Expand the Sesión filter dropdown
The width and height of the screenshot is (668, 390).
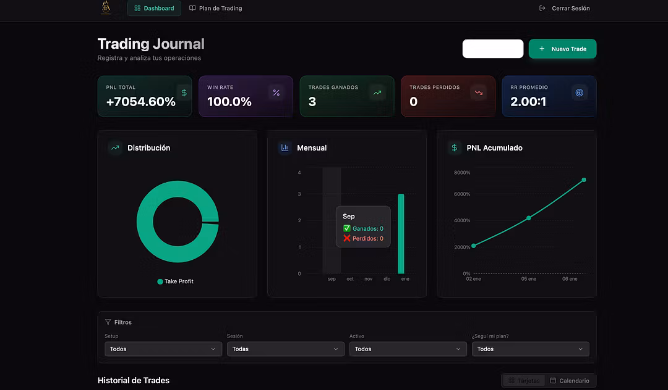point(285,349)
